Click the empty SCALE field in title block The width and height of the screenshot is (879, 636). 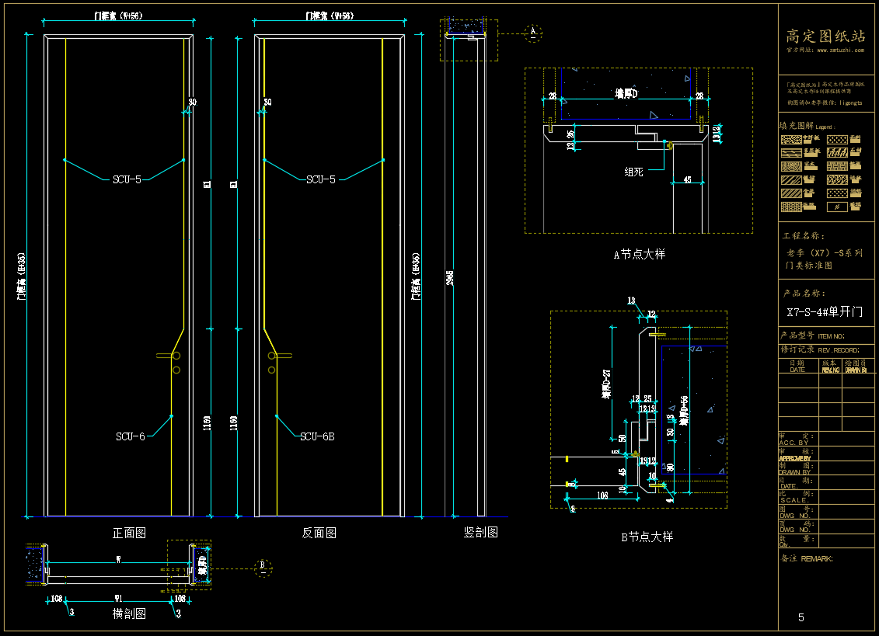pyautogui.click(x=846, y=496)
